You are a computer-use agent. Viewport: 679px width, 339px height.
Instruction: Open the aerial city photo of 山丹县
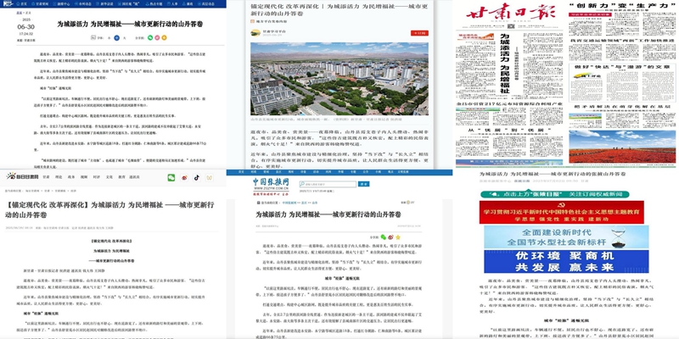coord(339,78)
